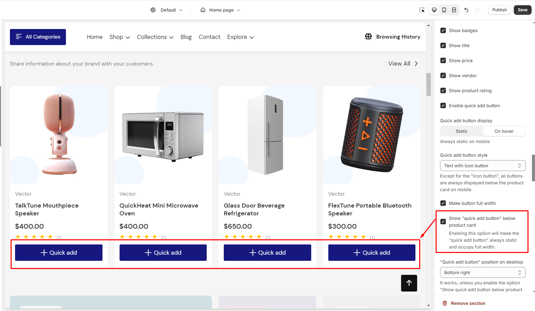The image size is (535, 311).
Task: Open the Collections menu in store navigation
Action: 155,37
